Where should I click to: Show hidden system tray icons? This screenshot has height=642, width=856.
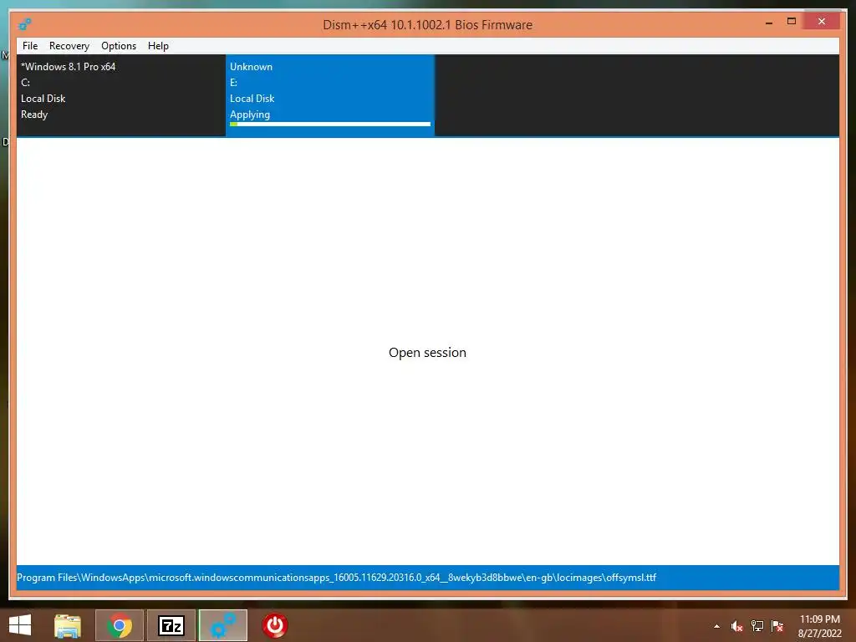(x=716, y=626)
